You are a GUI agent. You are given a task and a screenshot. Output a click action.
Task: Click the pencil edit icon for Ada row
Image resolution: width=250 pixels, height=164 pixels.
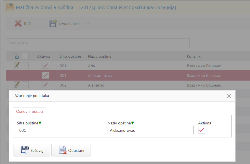pyautogui.click(x=17, y=66)
